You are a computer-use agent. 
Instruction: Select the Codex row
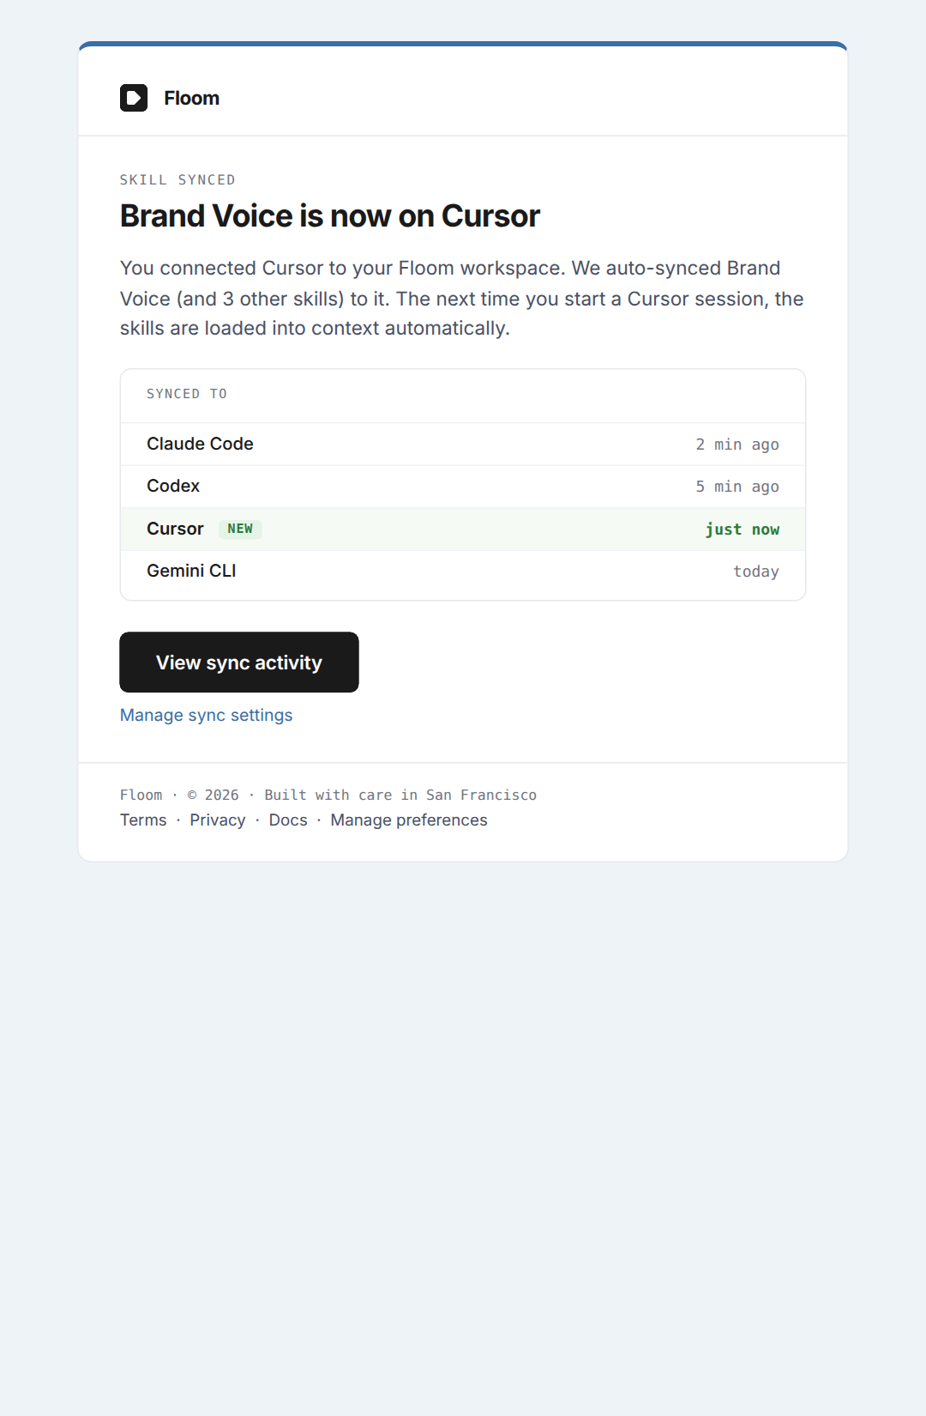(463, 487)
